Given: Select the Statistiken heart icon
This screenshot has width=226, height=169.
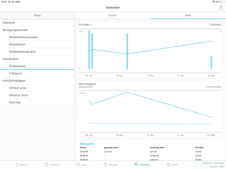Looking at the screenshot, I should pos(136,164).
